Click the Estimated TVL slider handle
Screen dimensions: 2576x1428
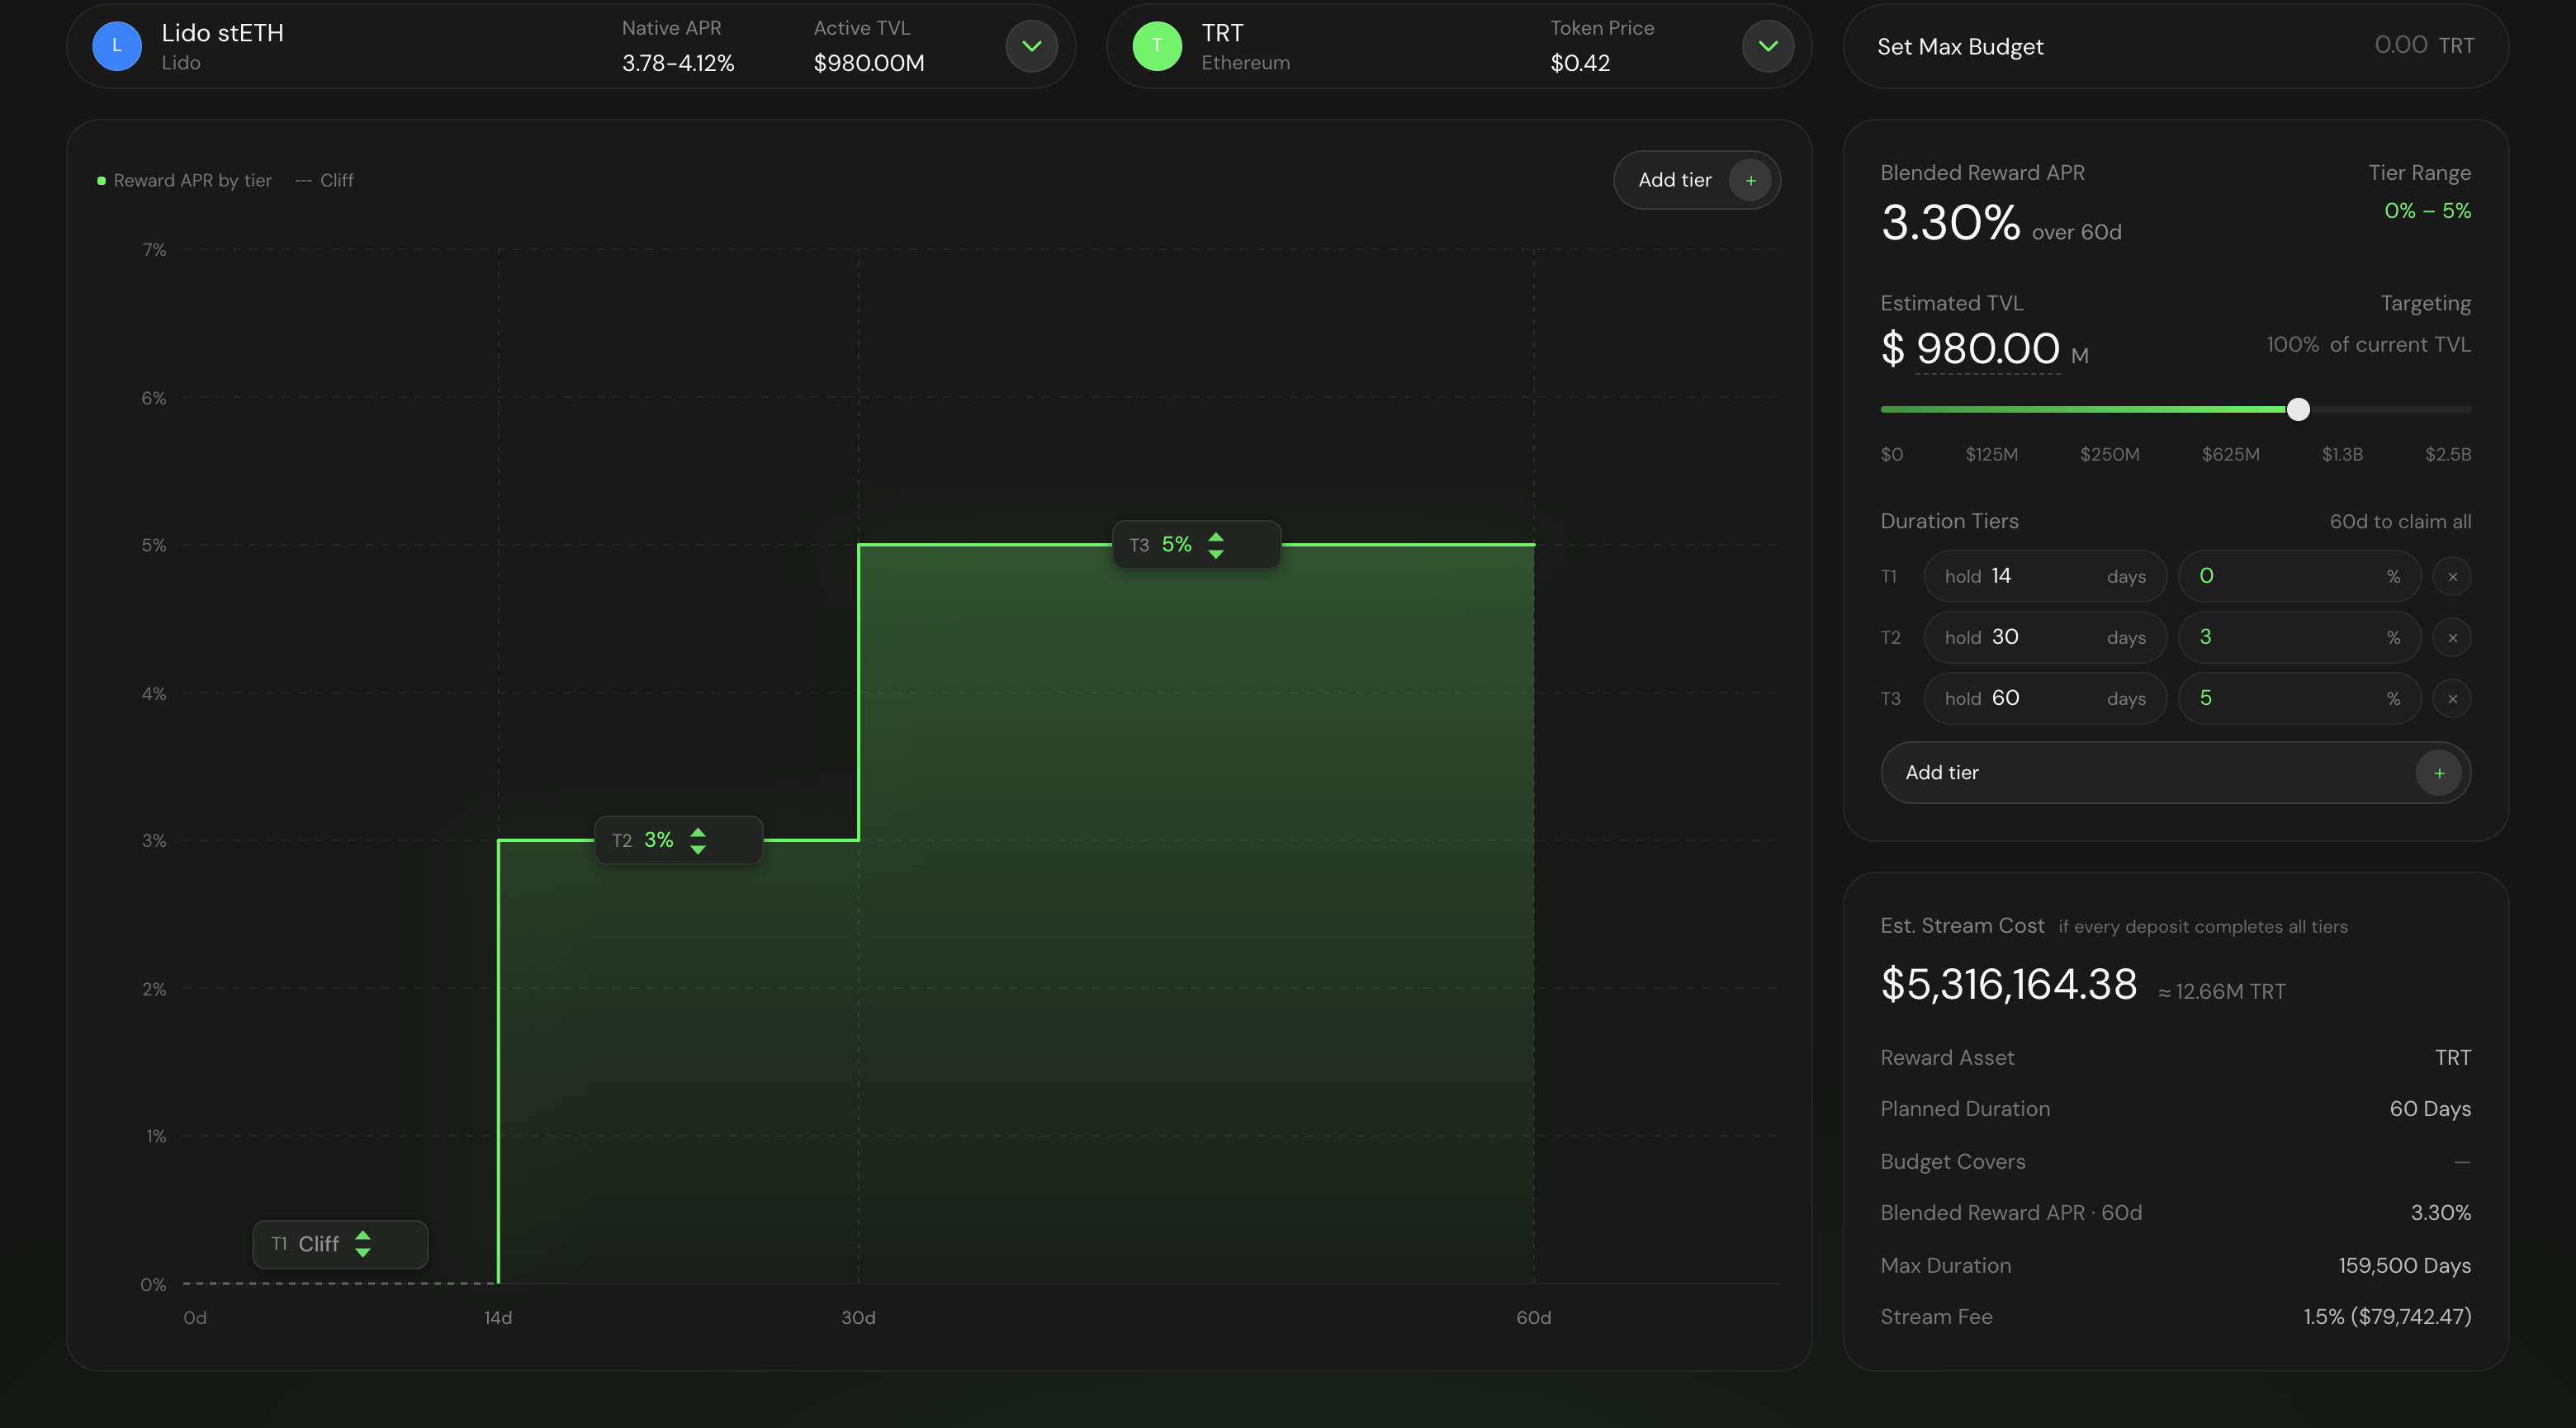click(2298, 409)
